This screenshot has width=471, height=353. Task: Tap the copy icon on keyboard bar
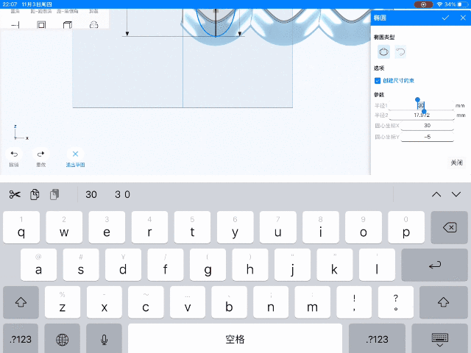click(35, 194)
